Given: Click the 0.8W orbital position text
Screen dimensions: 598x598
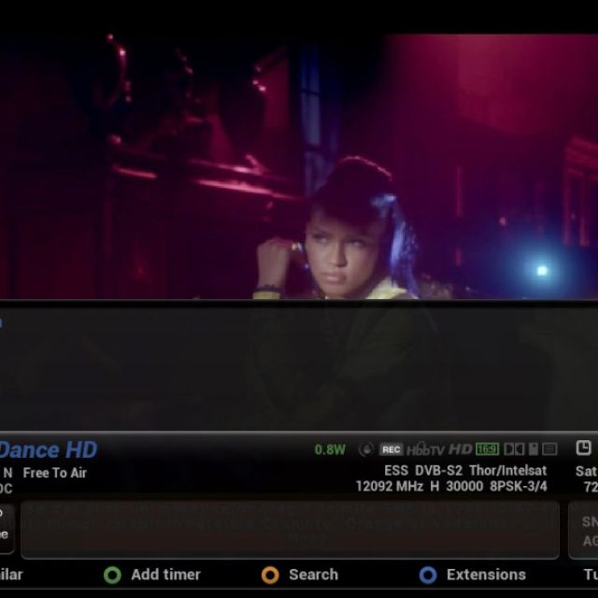Looking at the screenshot, I should (330, 449).
